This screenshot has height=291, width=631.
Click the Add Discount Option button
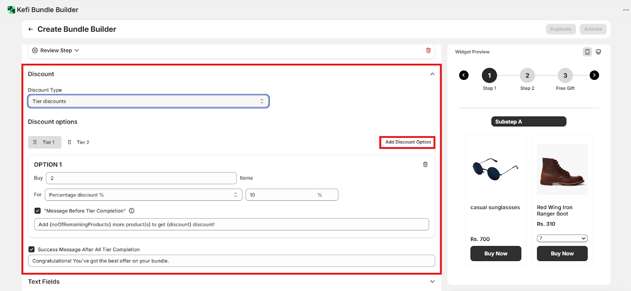point(407,142)
